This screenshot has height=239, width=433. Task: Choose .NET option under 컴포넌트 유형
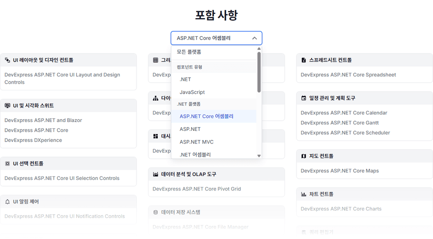214,79
